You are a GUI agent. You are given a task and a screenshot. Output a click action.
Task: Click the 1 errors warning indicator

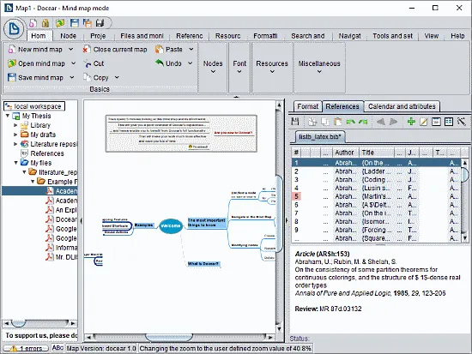(x=26, y=349)
